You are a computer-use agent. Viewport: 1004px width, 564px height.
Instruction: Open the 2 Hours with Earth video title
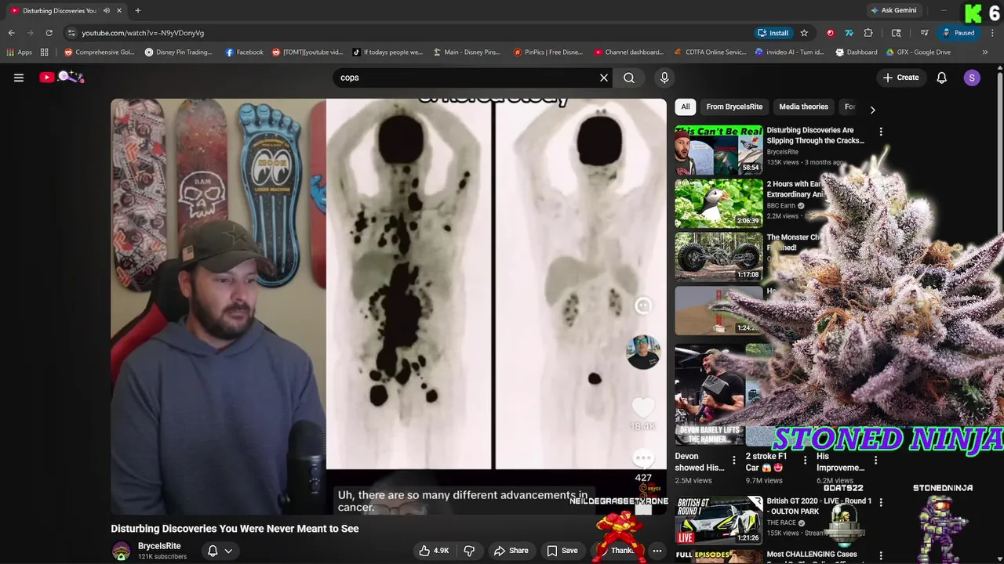pyautogui.click(x=794, y=189)
